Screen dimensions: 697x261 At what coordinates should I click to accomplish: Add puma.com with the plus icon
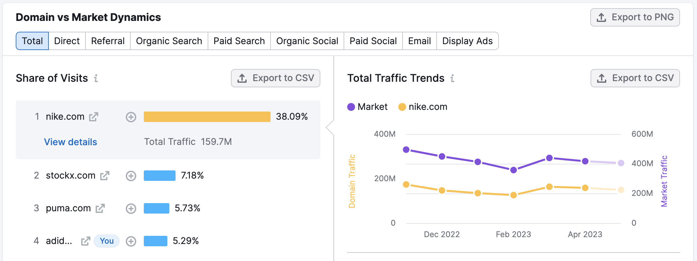tap(131, 209)
